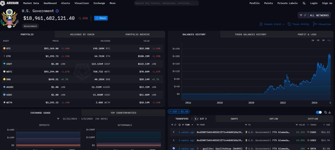Open Private Labels link
This screenshot has height=150, width=335.
(x=288, y=3)
